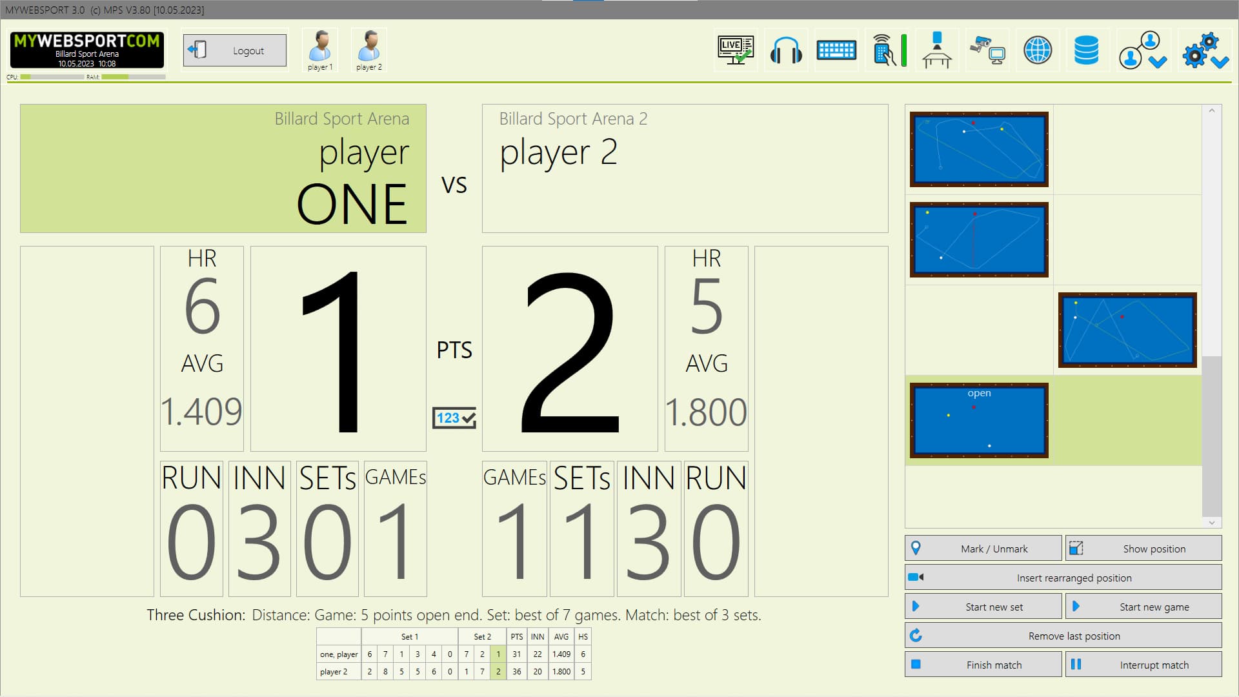The width and height of the screenshot is (1239, 697).
Task: Click the globe web icon
Action: click(1038, 50)
